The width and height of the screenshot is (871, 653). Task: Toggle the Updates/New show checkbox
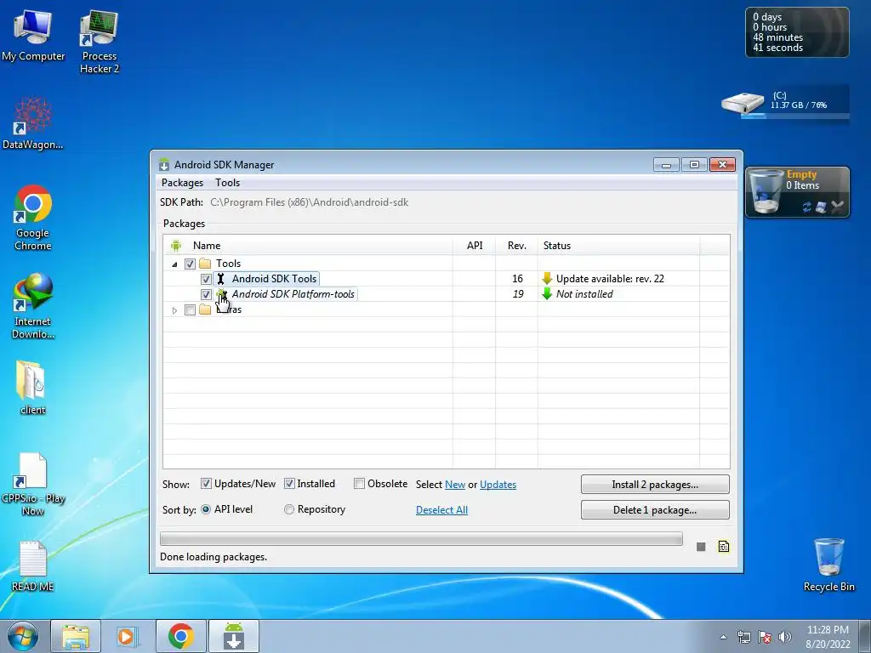206,484
